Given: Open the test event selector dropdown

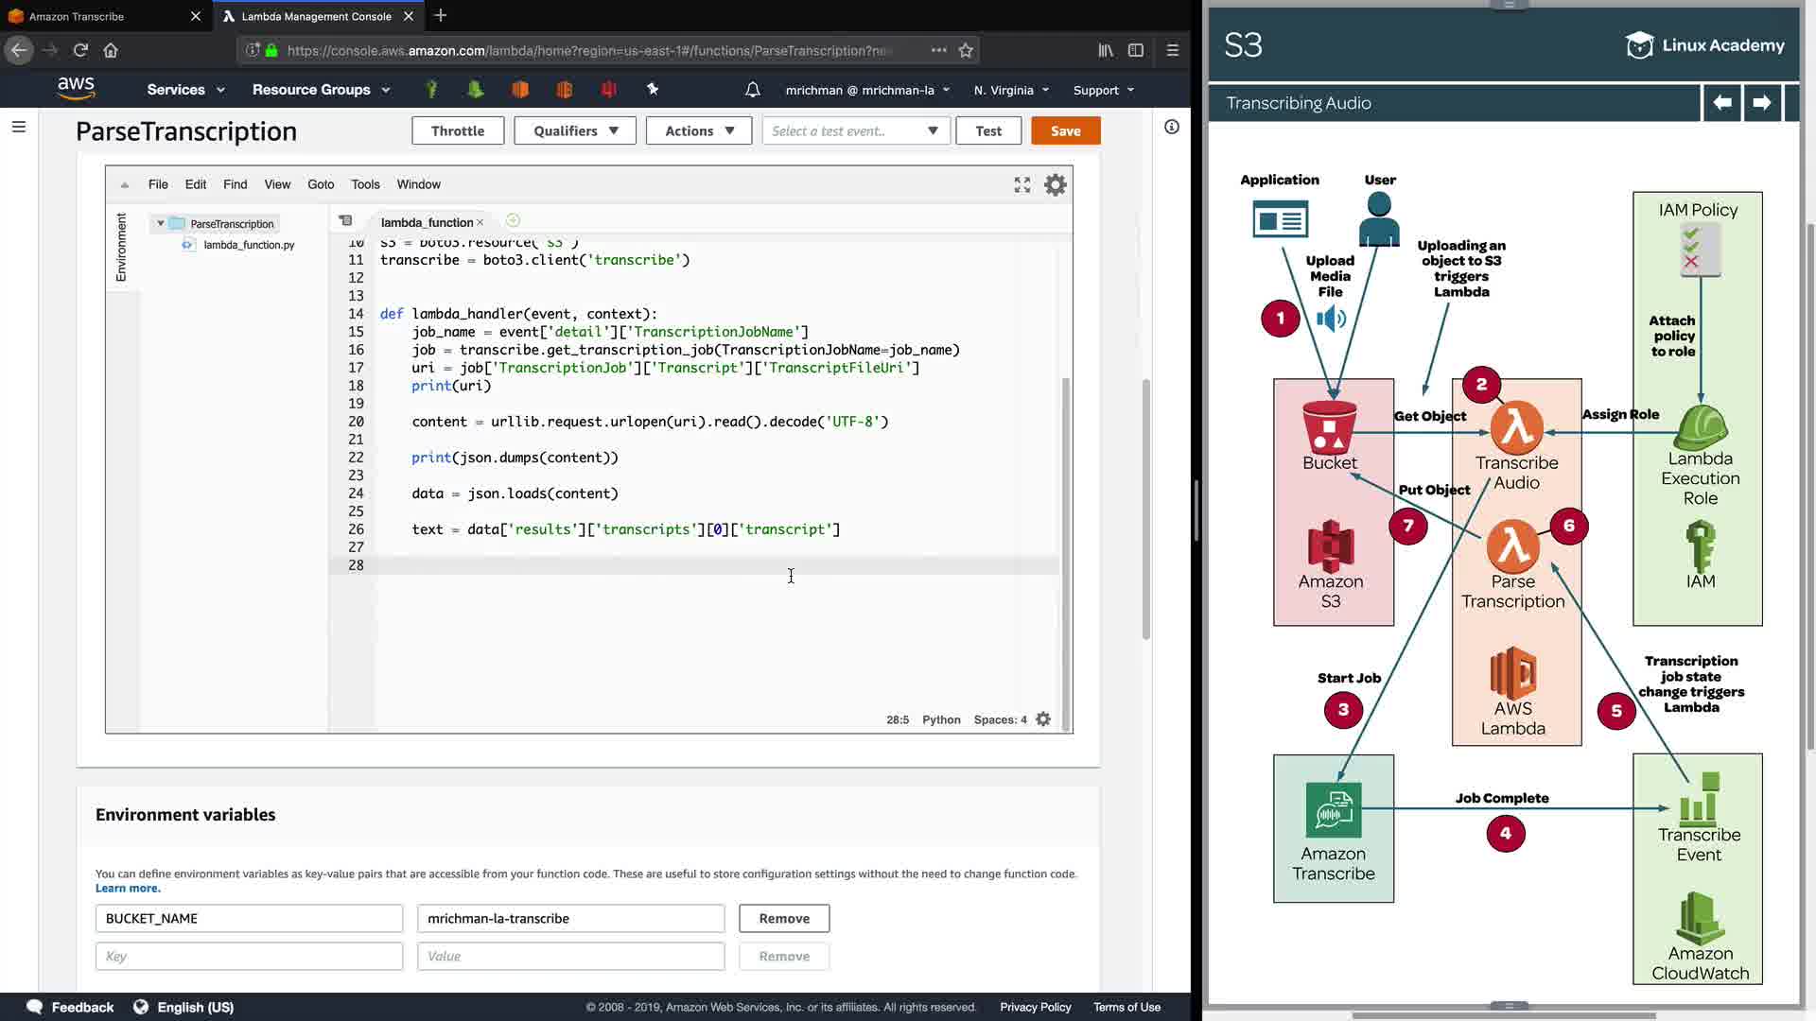Looking at the screenshot, I should pos(855,131).
